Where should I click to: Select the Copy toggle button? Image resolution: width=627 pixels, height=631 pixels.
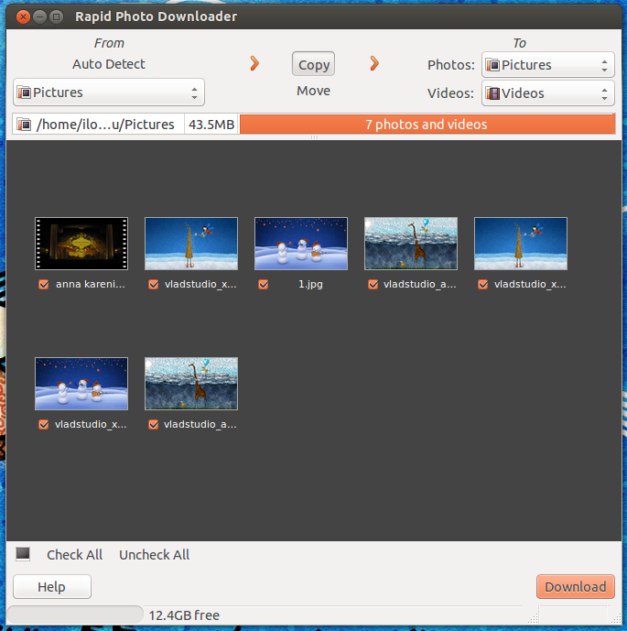coord(313,64)
